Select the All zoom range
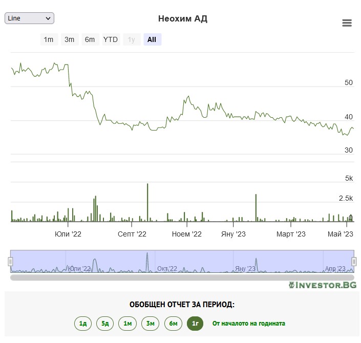This screenshot has width=361, height=343. (x=152, y=39)
